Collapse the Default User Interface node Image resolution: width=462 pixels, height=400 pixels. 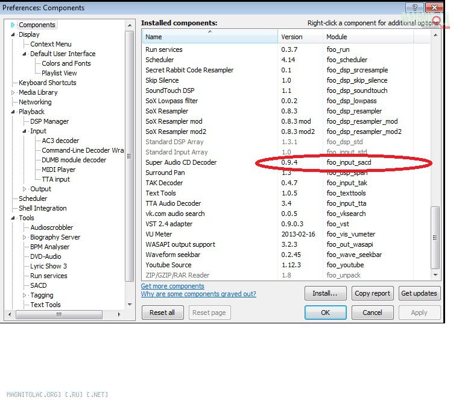click(x=24, y=54)
